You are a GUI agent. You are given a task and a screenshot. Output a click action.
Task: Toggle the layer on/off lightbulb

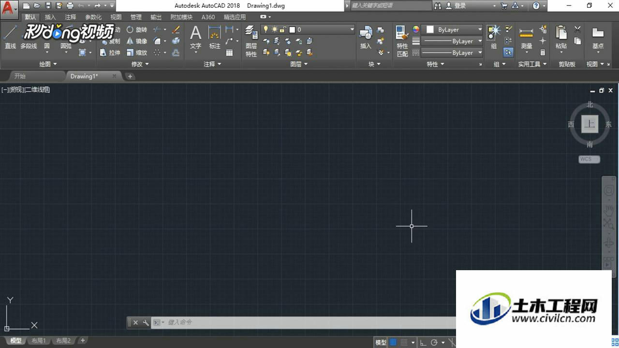pos(265,29)
